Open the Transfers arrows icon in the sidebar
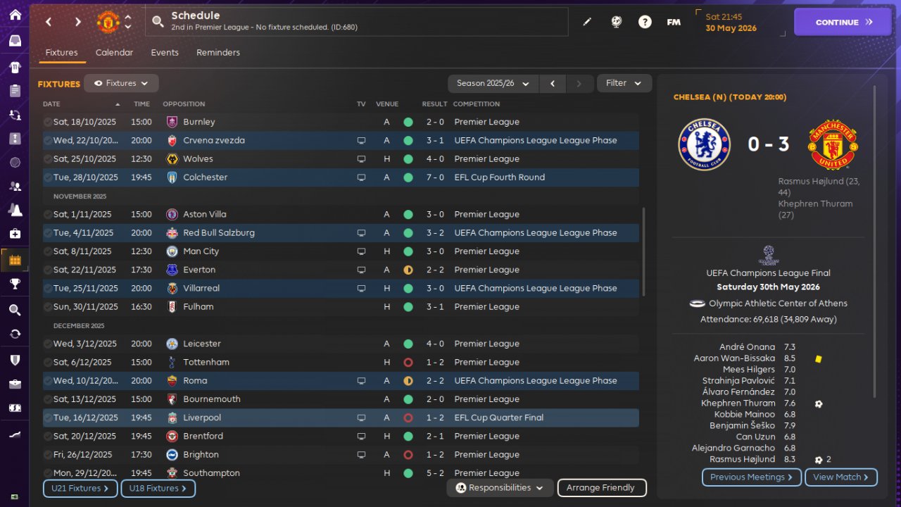 tap(15, 334)
